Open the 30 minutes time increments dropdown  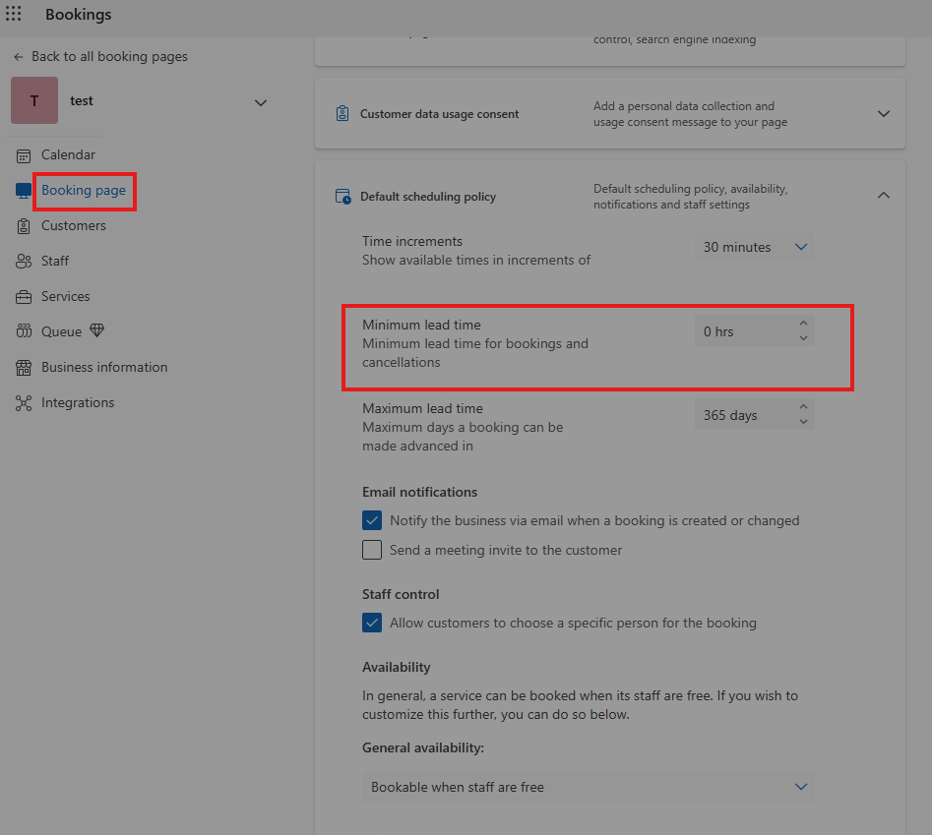point(754,247)
